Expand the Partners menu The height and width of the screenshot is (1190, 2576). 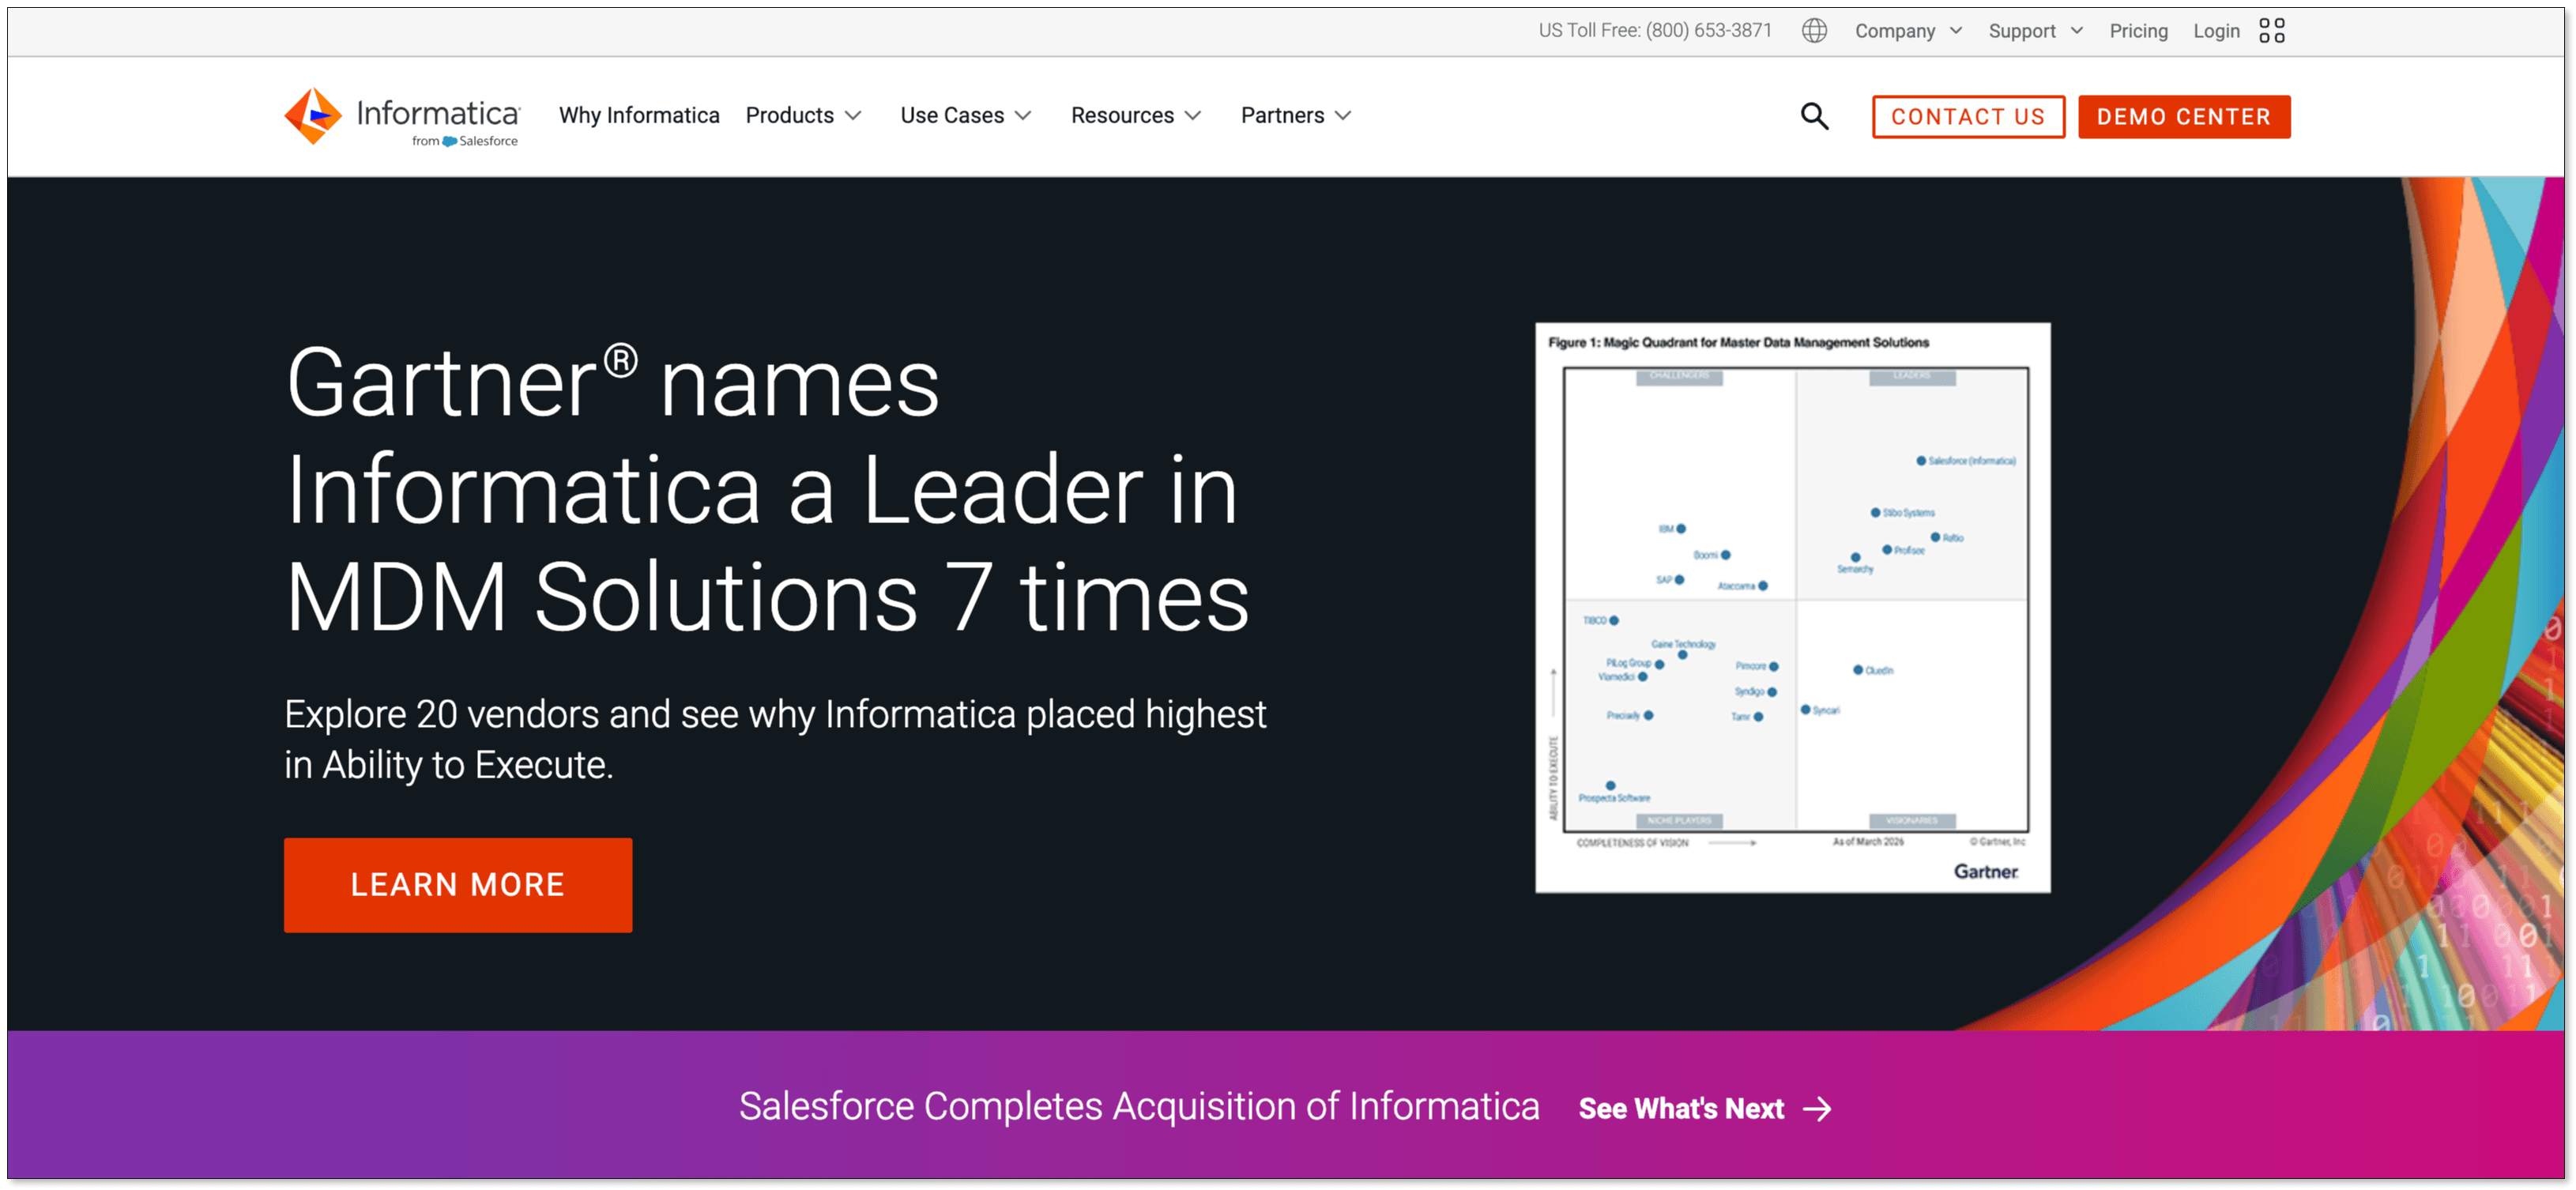pyautogui.click(x=1296, y=115)
